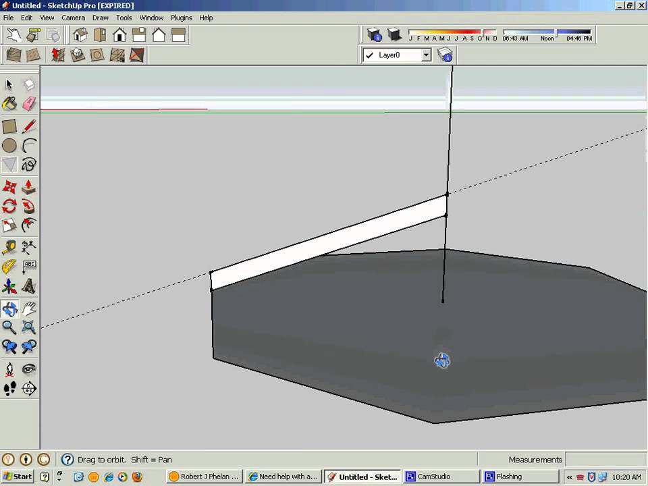Select the Pan hand tool
The image size is (648, 486).
pos(29,308)
